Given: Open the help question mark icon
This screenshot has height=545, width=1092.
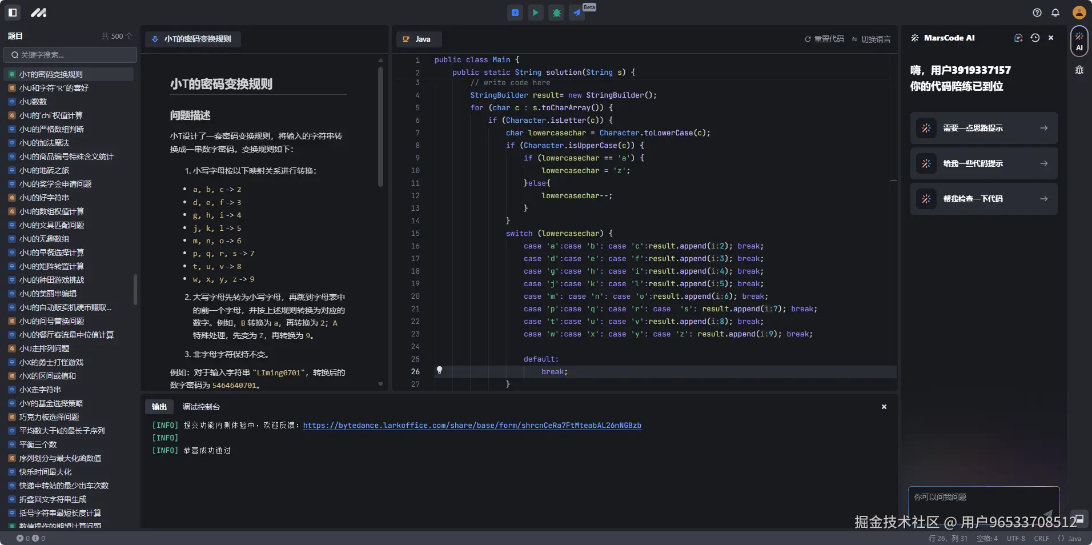Looking at the screenshot, I should (1037, 13).
